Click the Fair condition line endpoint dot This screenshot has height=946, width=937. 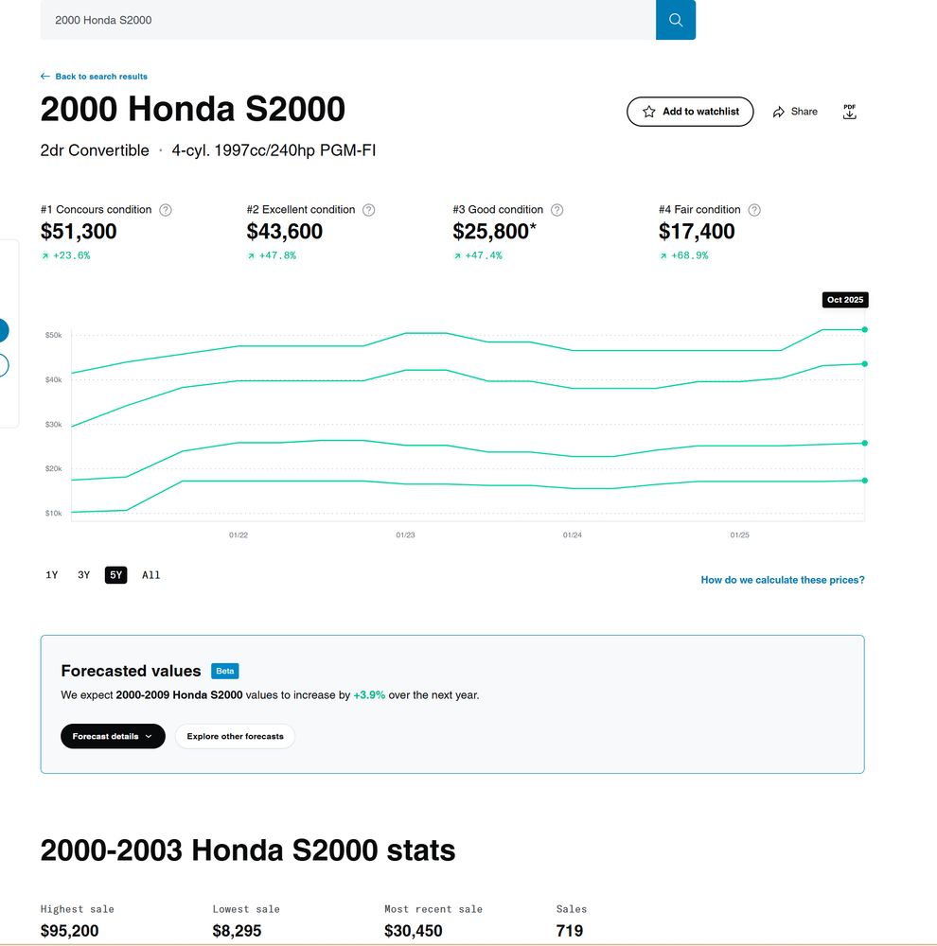[865, 481]
